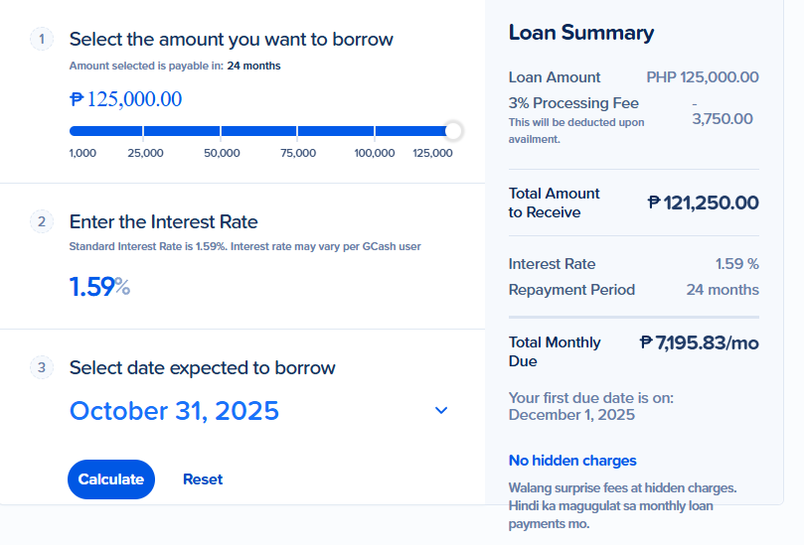Click the loan amount slider handle
Image resolution: width=804 pixels, height=545 pixels.
coord(453,131)
